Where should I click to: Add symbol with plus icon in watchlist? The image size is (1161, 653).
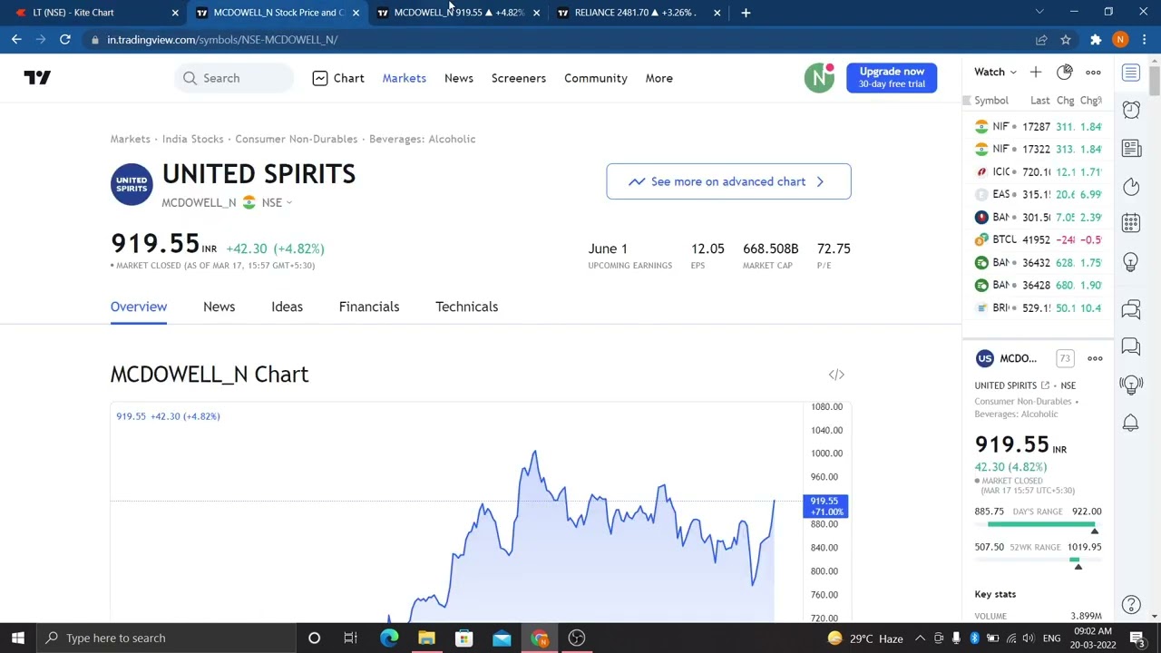1036,73
